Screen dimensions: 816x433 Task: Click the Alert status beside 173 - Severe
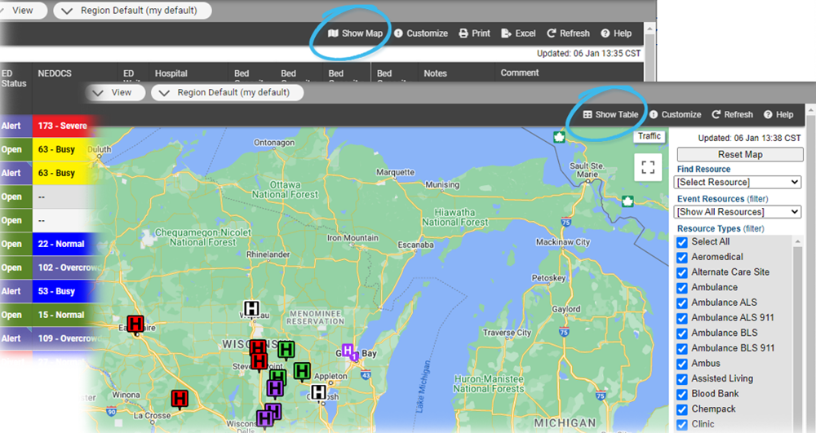16,126
